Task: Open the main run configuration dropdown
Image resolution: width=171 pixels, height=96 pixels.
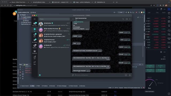Action: [121, 13]
